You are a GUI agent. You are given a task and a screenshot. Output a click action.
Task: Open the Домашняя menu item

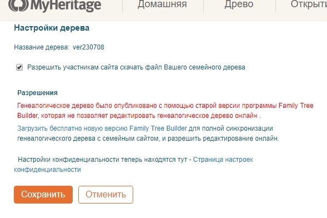coord(162,4)
